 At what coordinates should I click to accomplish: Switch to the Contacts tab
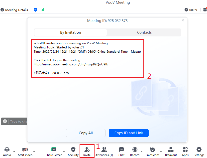point(144,32)
